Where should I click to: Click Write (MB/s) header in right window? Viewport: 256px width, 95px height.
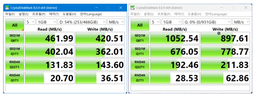(x=225, y=29)
